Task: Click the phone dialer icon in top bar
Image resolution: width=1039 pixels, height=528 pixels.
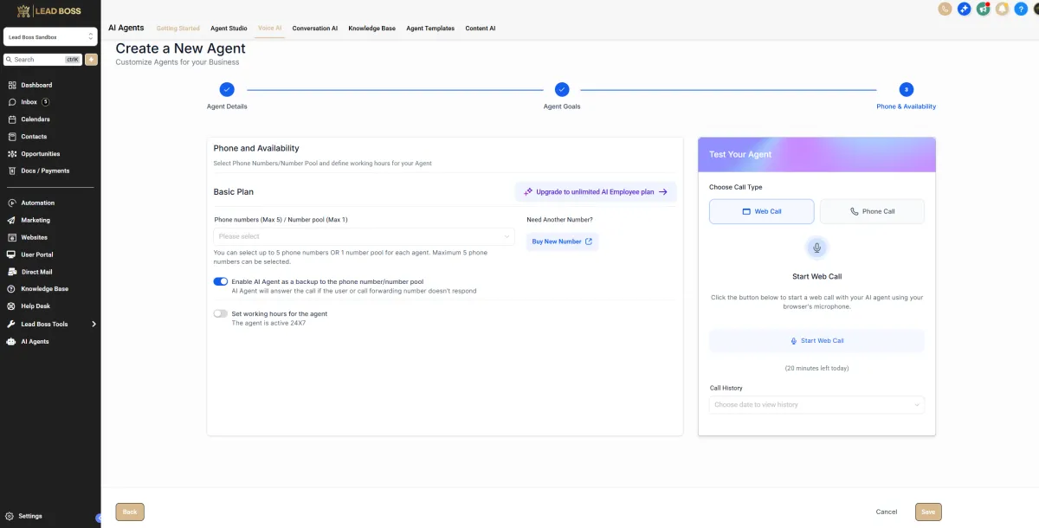Action: point(945,9)
